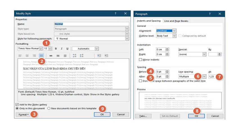Image resolution: width=252 pixels, height=123 pixels.
Task: Center text in Modify Style
Action: [x=27, y=56]
